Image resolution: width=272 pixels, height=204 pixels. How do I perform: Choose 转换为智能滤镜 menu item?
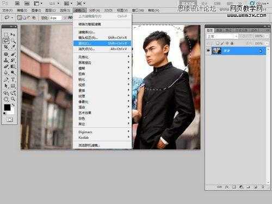[102, 24]
